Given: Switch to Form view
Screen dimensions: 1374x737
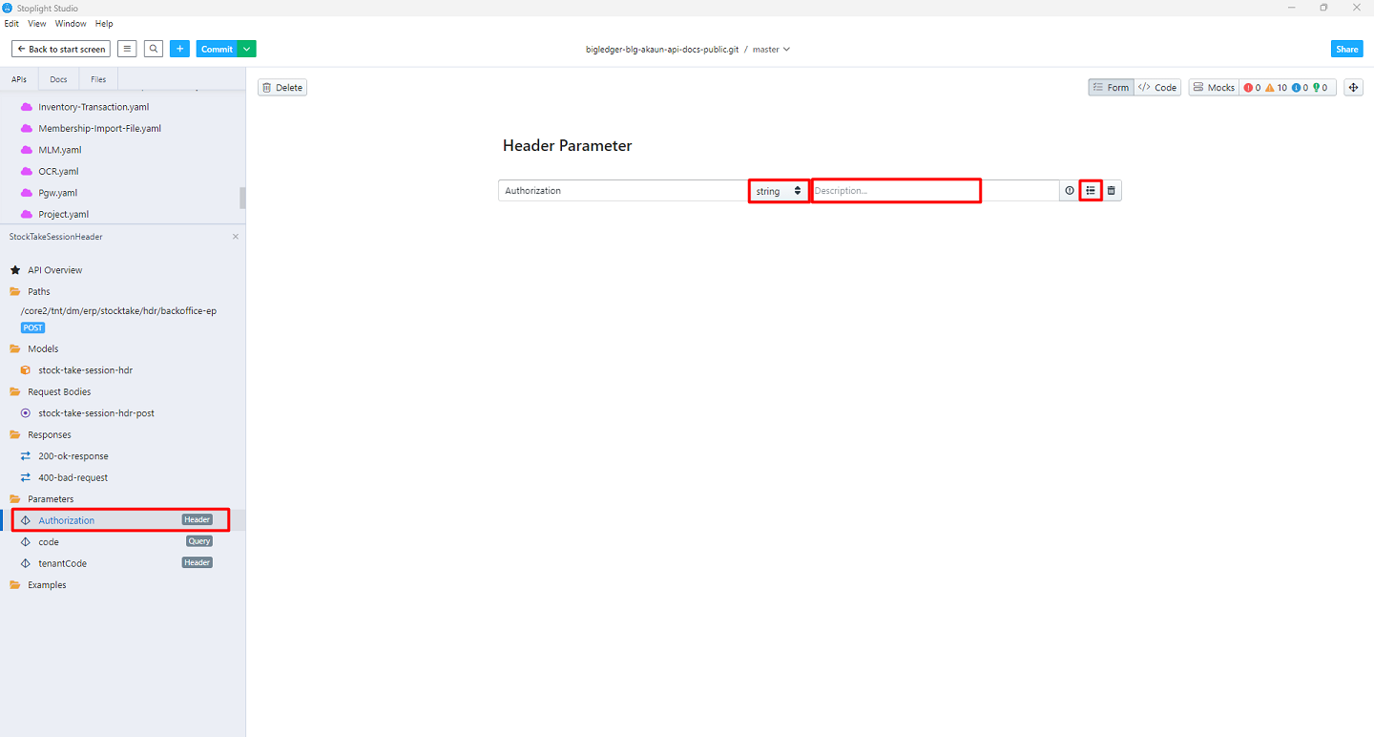Looking at the screenshot, I should (x=1111, y=88).
